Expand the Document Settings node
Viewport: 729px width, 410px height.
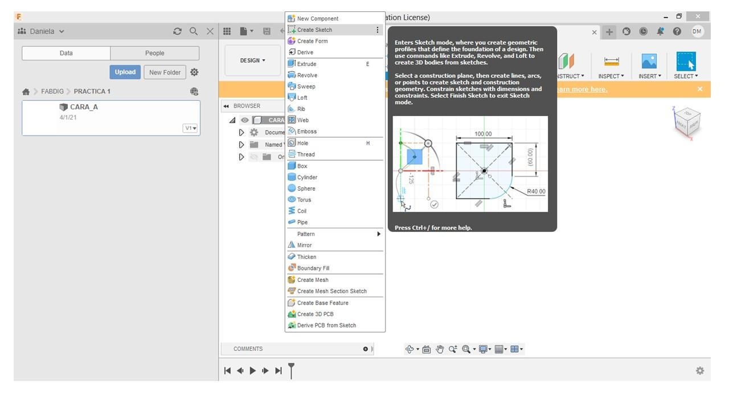pos(241,132)
